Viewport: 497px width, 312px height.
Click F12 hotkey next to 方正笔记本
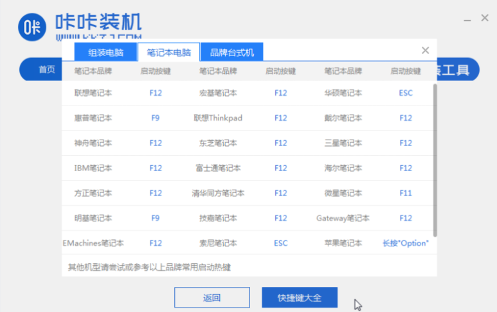(x=156, y=193)
